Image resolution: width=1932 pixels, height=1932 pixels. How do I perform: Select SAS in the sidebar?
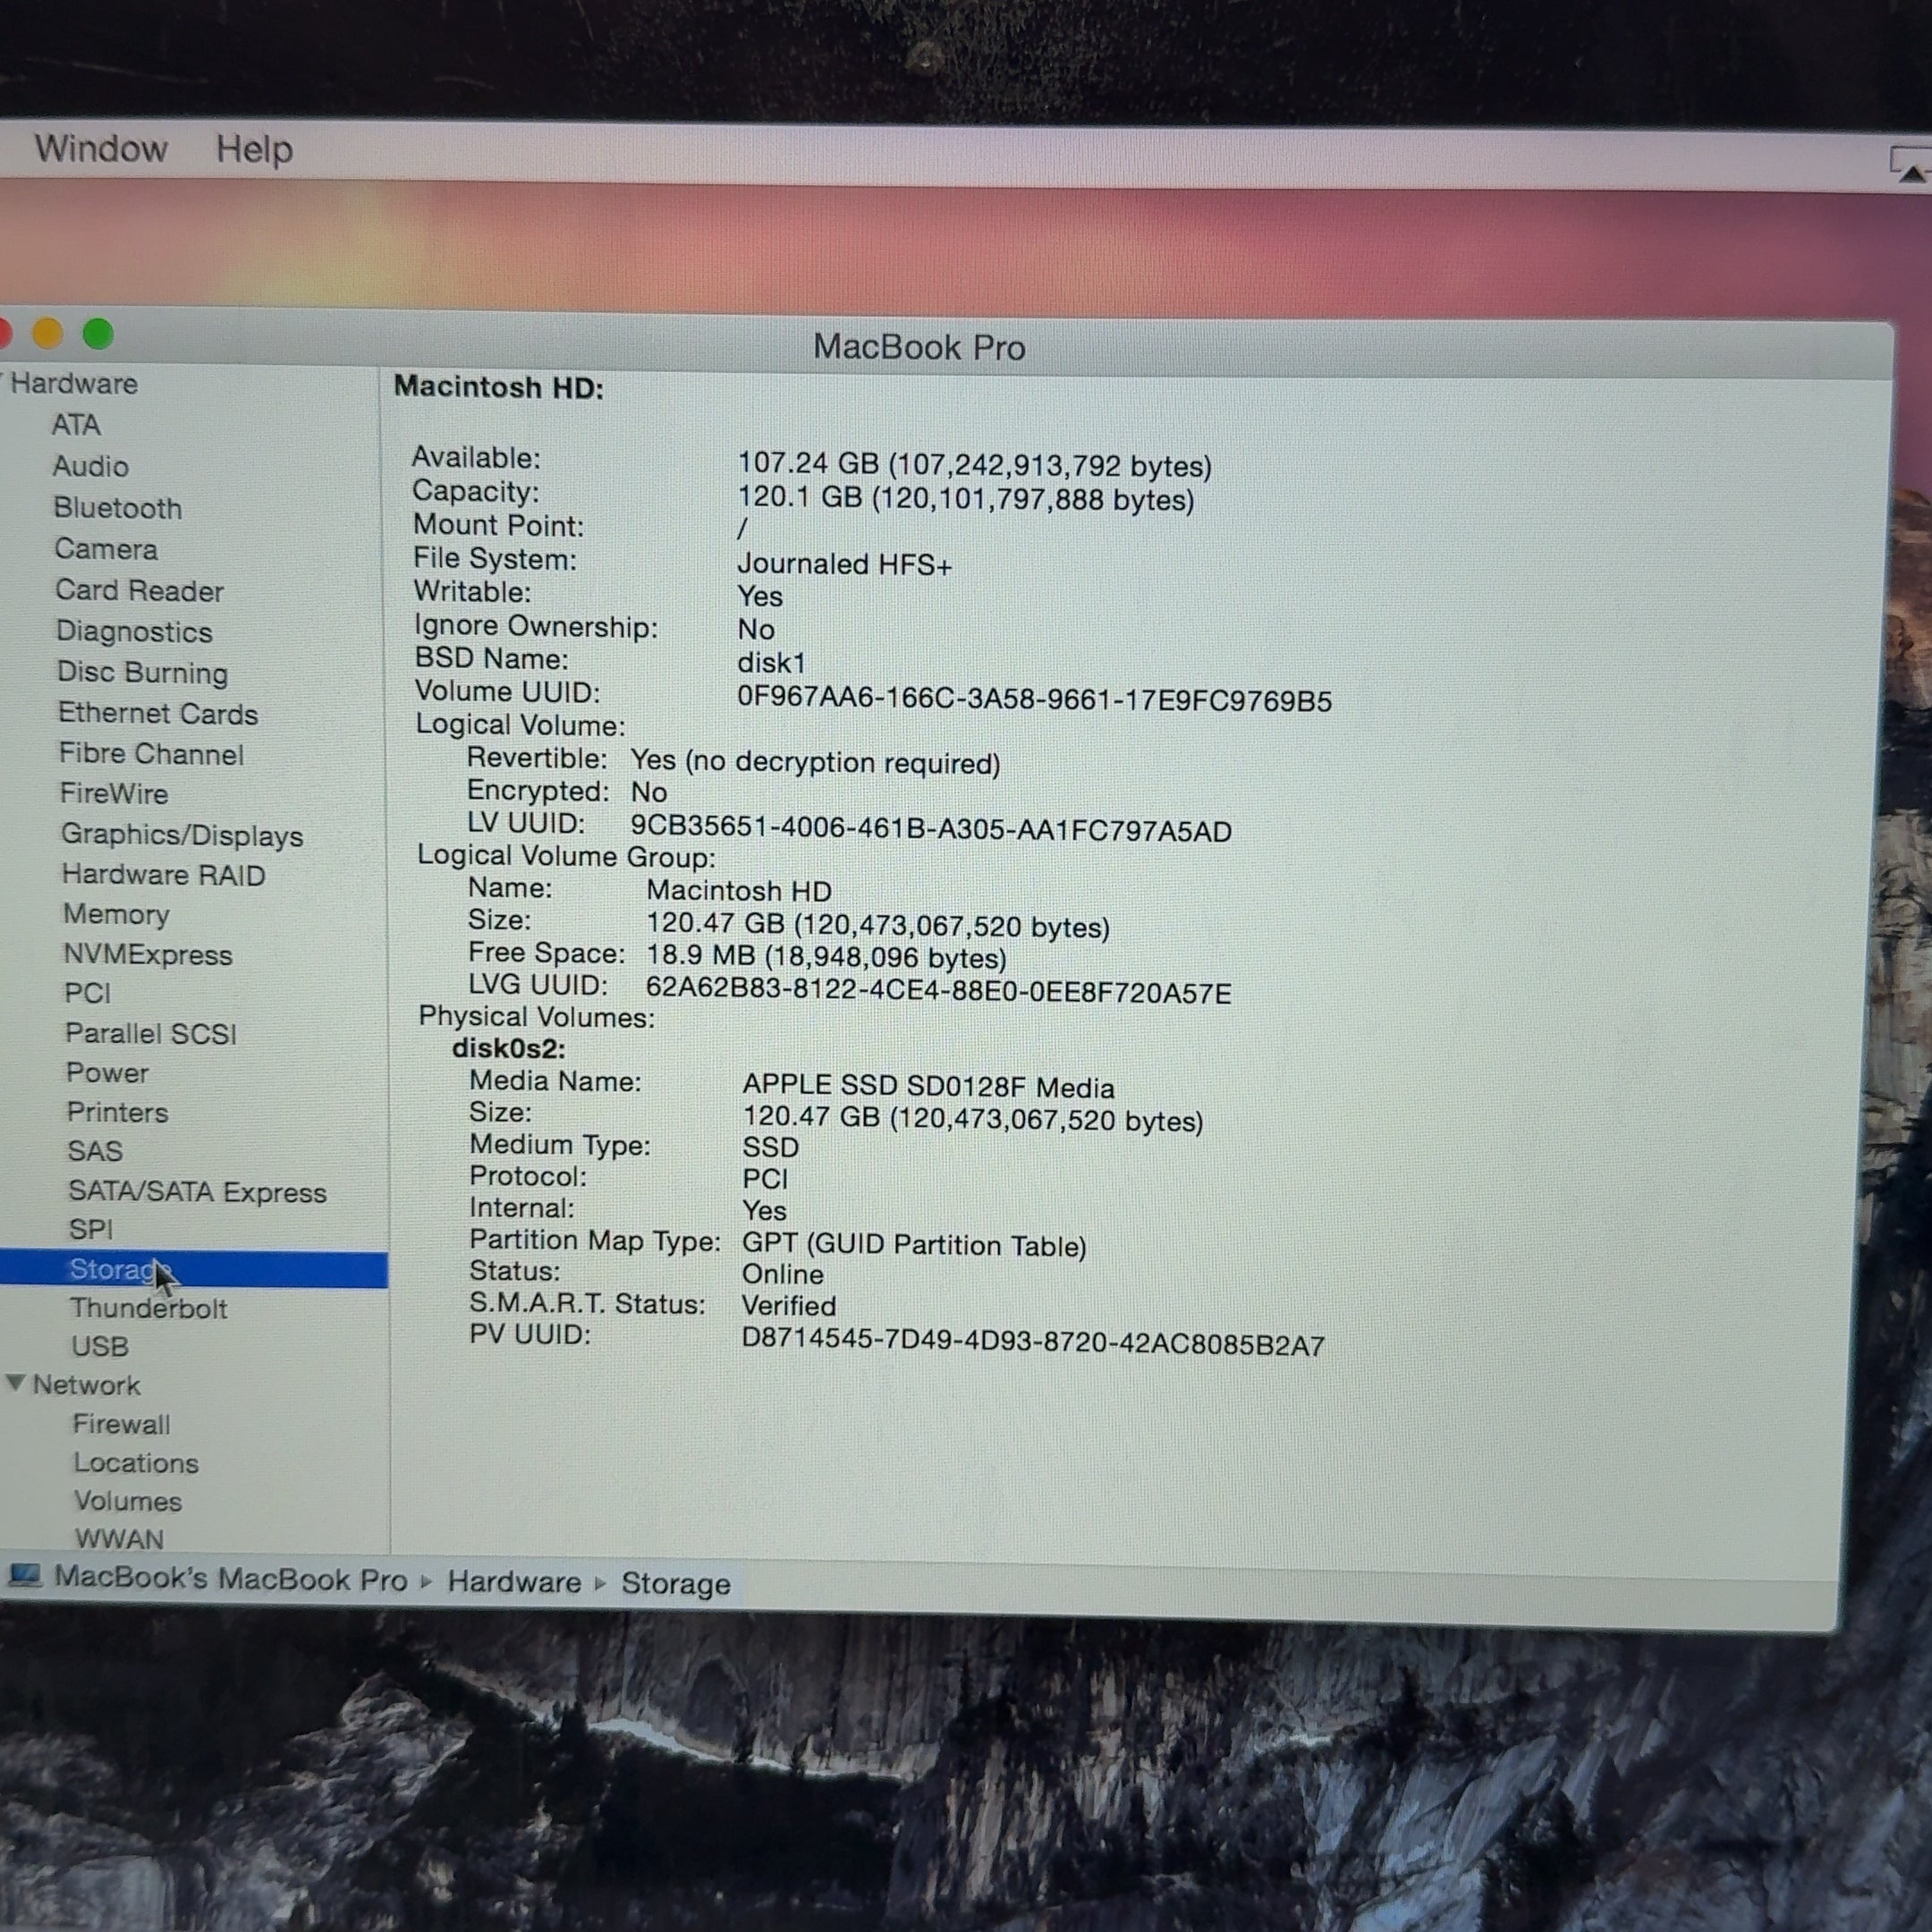(x=95, y=1151)
